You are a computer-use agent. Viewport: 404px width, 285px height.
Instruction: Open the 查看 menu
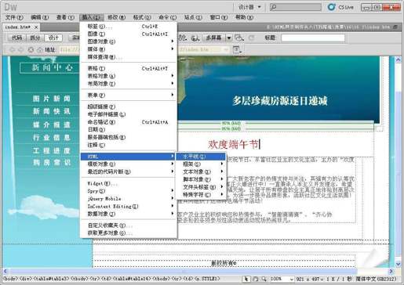click(65, 17)
